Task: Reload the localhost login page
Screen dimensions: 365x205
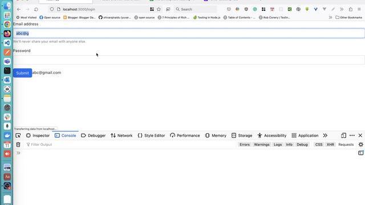Action: (36, 9)
